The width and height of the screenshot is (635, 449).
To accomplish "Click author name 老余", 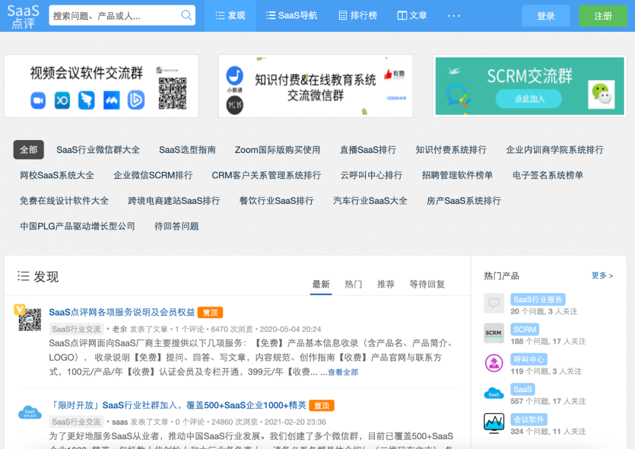I will [x=119, y=329].
